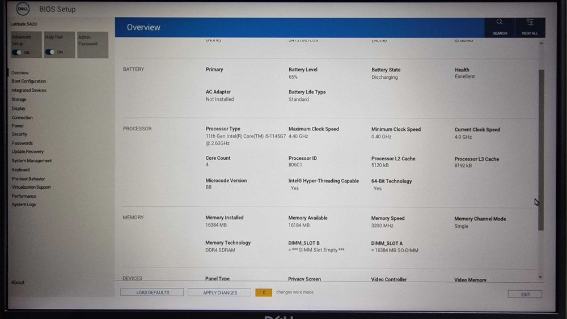Image resolution: width=567 pixels, height=319 pixels.
Task: Click Memory Channel Mode Single value
Action: (461, 226)
